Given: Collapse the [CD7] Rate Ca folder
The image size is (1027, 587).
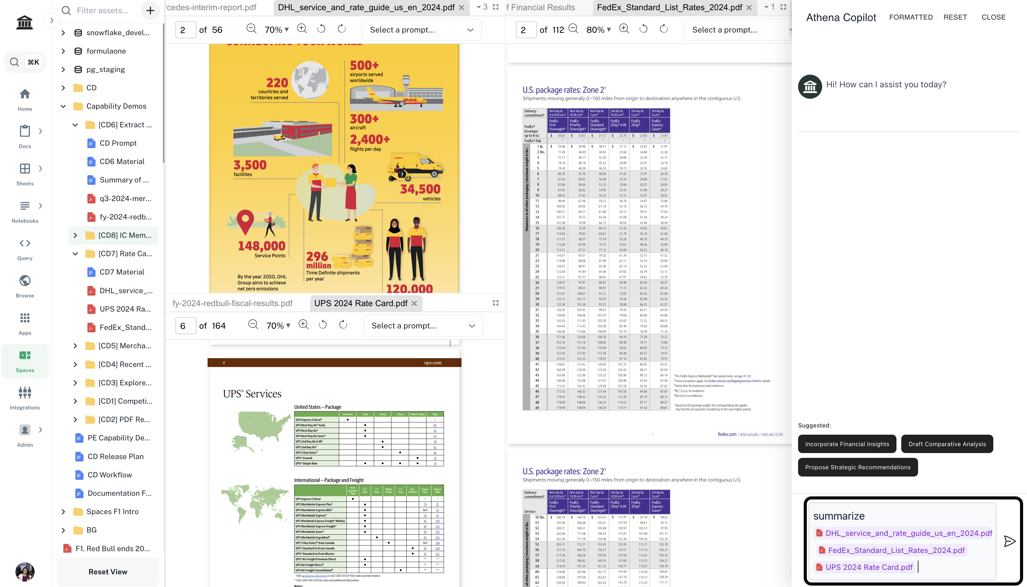Looking at the screenshot, I should pyautogui.click(x=75, y=253).
